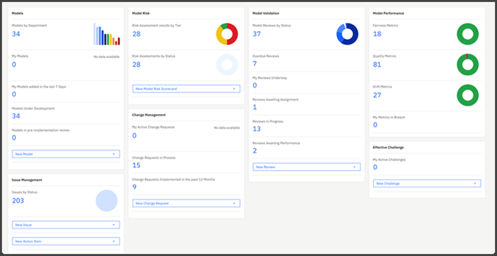The image size is (497, 256).
Task: Open the New Model Risk Scorecard dropdown
Action: click(234, 88)
